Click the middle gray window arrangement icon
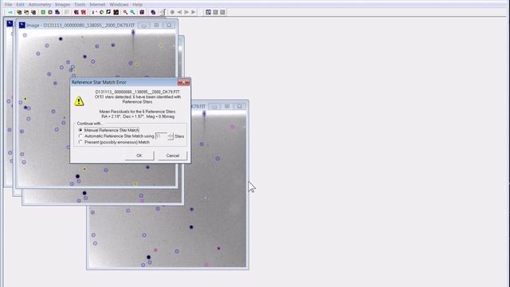 (215, 12)
